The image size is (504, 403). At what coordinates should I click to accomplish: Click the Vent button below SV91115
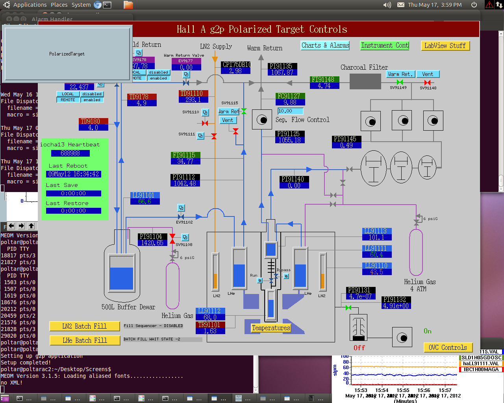coord(227,120)
